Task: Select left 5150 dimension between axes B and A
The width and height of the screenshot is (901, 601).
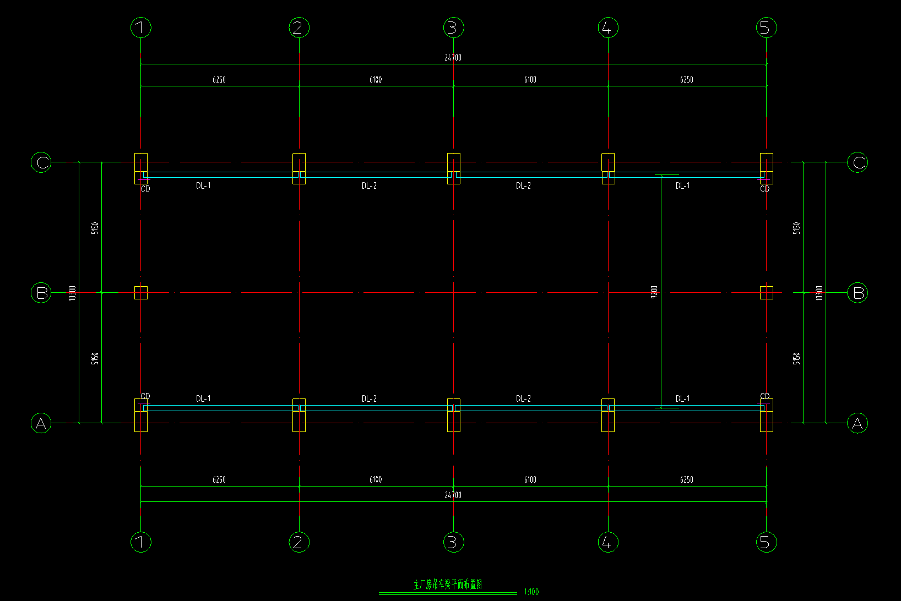Action: pyautogui.click(x=95, y=358)
